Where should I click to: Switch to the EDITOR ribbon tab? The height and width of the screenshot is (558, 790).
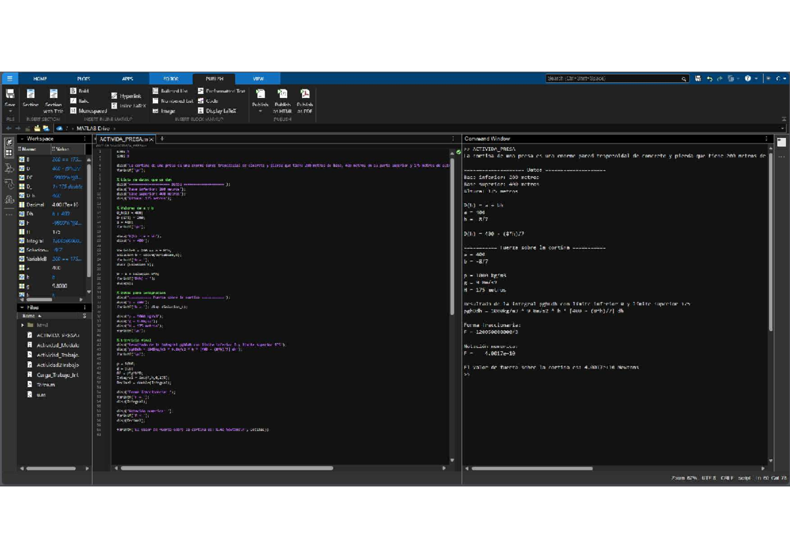pos(171,78)
